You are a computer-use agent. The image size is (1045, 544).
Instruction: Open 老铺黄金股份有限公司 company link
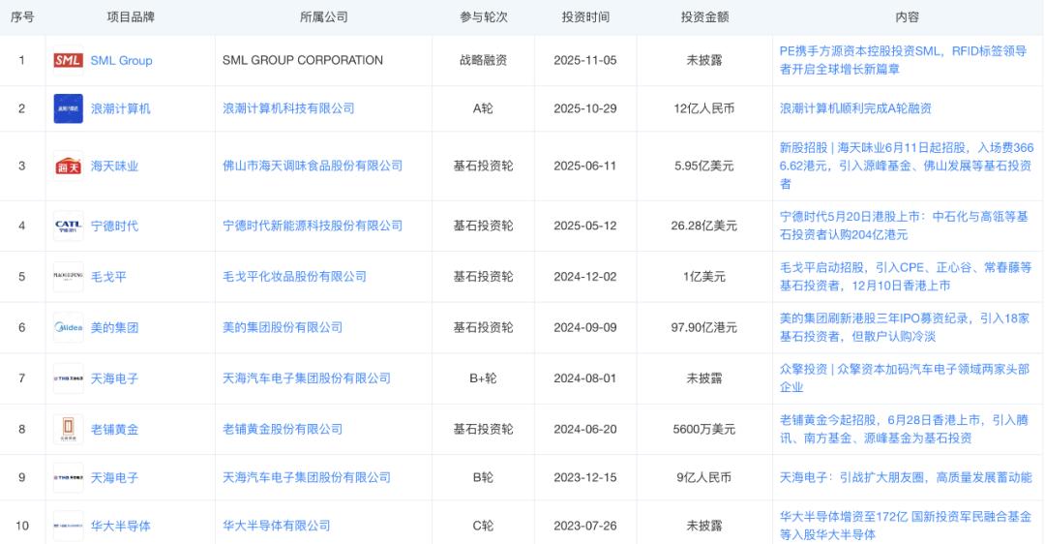coord(283,429)
